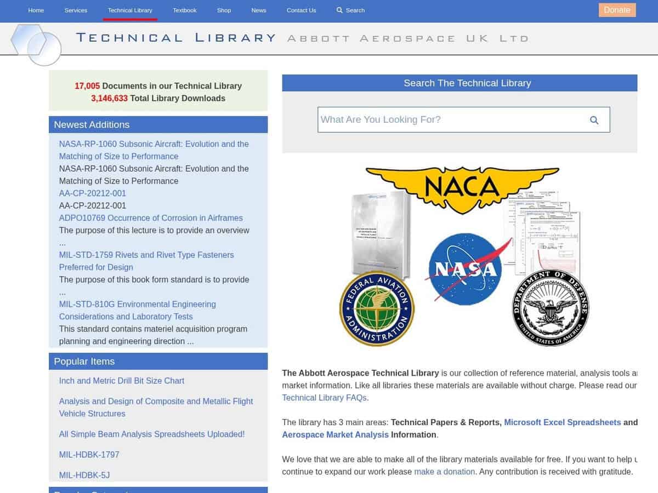
Task: Open ADPO10769 Occurrence of Corrosion link
Action: click(x=151, y=218)
